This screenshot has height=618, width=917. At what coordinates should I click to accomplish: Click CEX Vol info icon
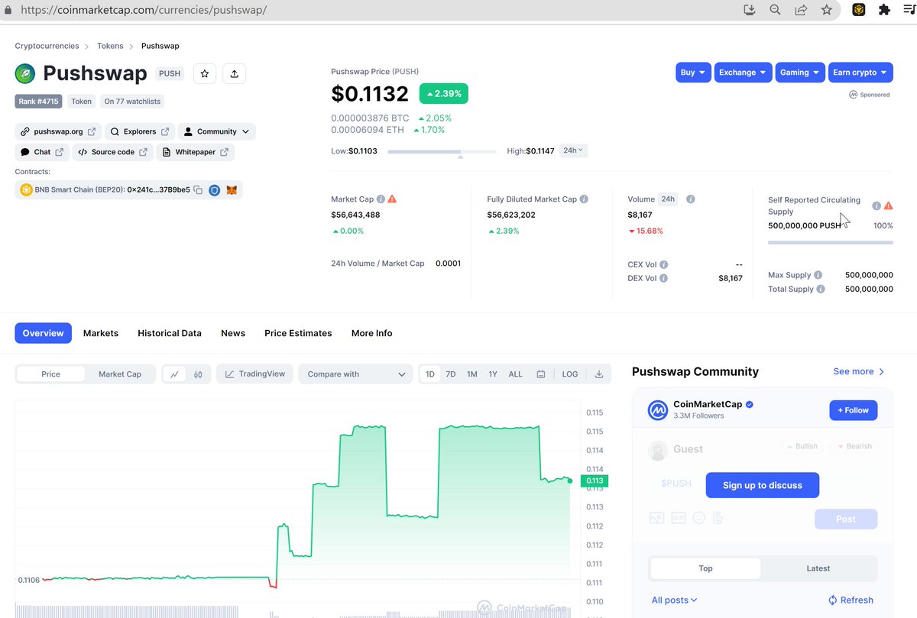(663, 265)
